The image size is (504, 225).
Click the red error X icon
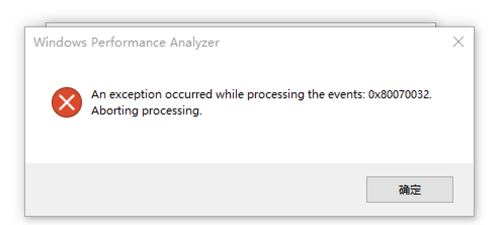66,102
